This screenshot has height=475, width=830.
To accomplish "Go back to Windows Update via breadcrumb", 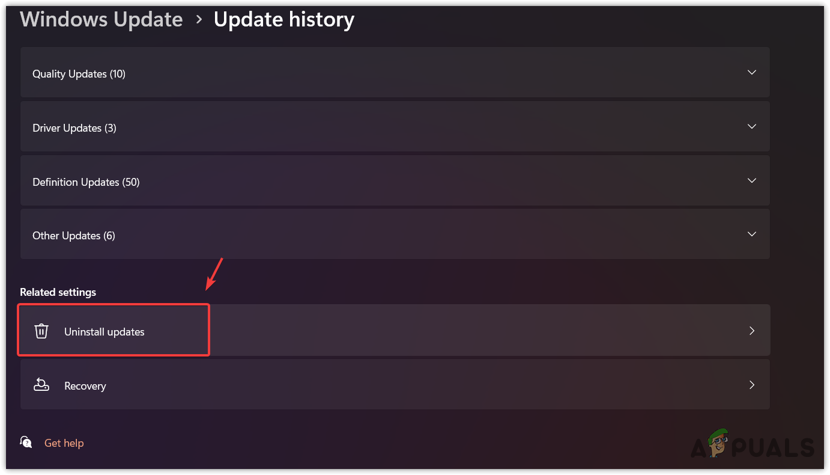I will click(x=101, y=20).
